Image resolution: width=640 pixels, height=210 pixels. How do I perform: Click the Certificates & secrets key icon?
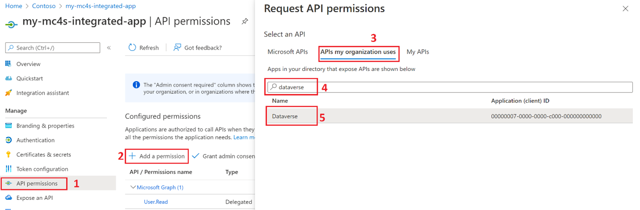tap(9, 155)
